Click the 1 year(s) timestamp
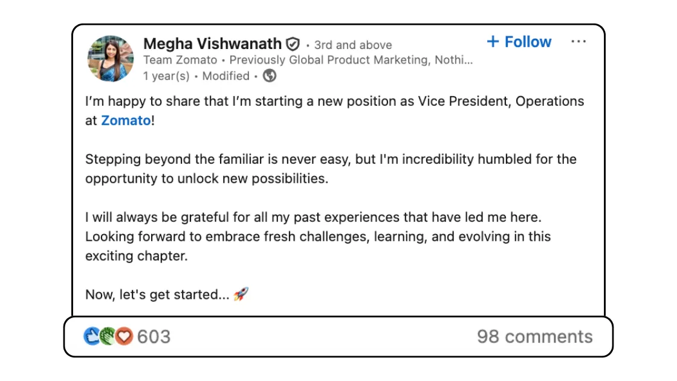Screen dimensions: 677x381 click(x=166, y=76)
